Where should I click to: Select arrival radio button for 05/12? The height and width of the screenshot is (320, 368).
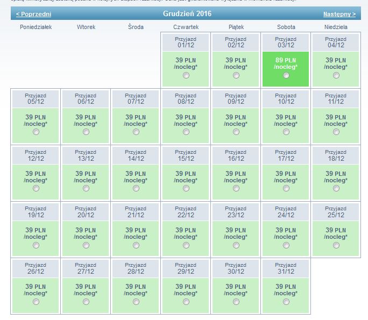coord(36,132)
